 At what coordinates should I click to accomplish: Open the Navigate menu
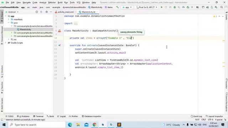pos(27,2)
